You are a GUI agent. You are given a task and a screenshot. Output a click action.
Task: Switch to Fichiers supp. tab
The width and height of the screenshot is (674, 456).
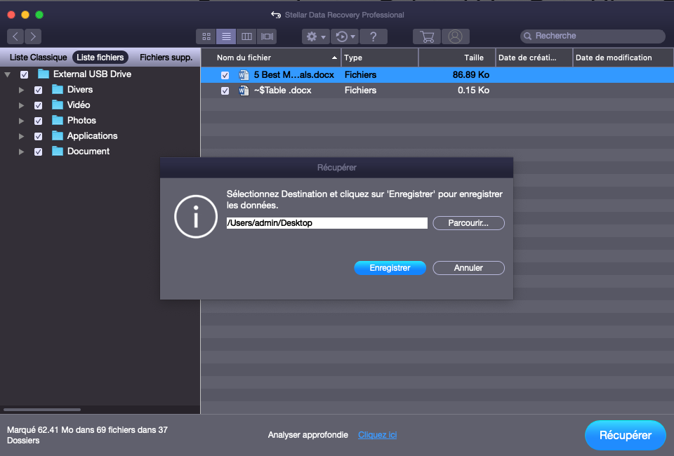(x=166, y=58)
